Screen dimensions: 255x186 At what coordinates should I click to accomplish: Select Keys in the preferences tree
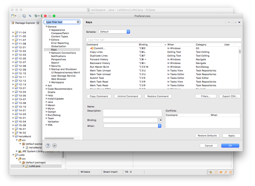click(54, 50)
